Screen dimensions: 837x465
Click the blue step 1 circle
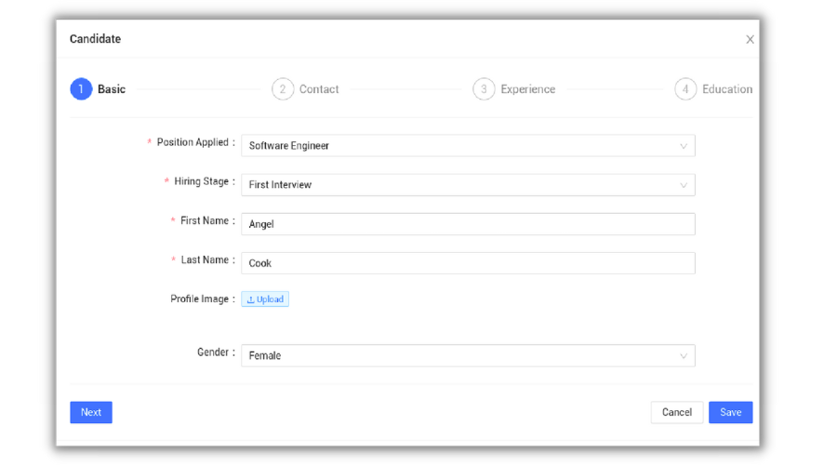coord(81,89)
